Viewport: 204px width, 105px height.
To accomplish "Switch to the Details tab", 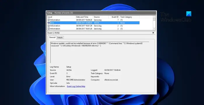I will (60, 38).
